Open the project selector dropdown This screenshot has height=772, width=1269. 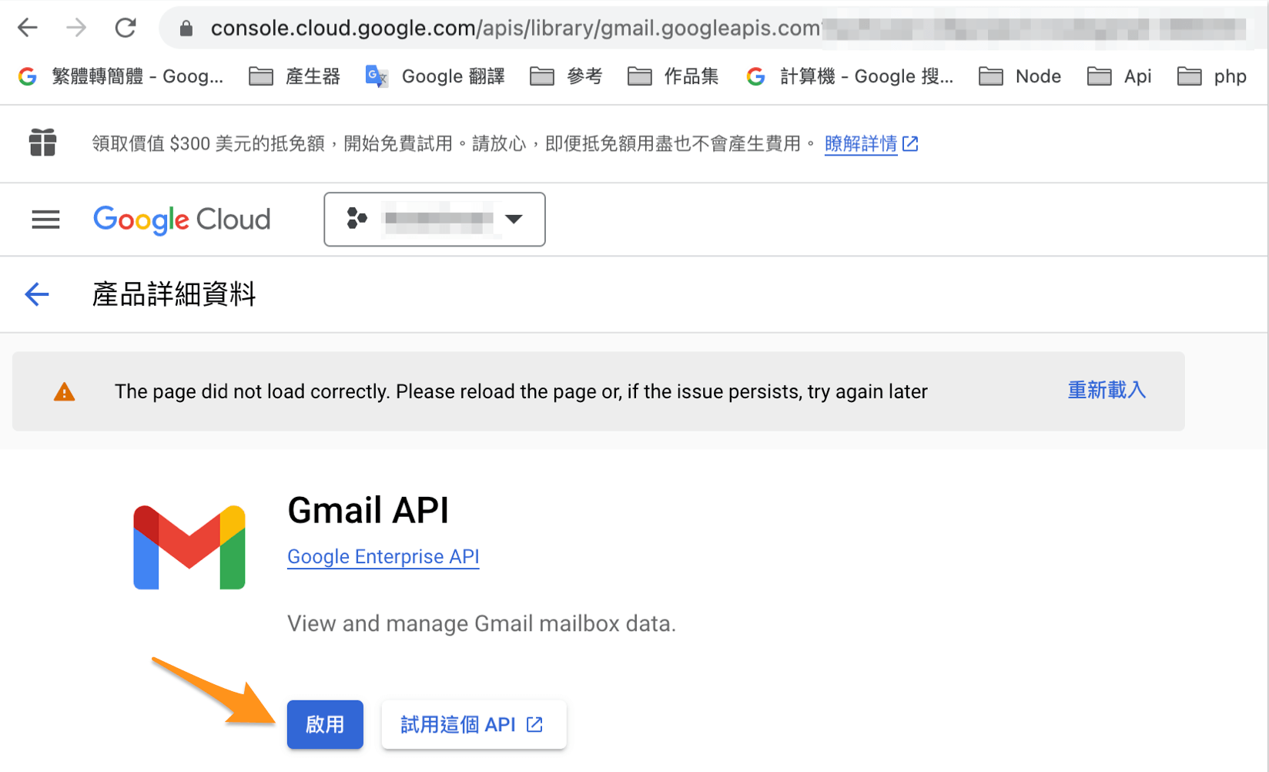pos(434,220)
